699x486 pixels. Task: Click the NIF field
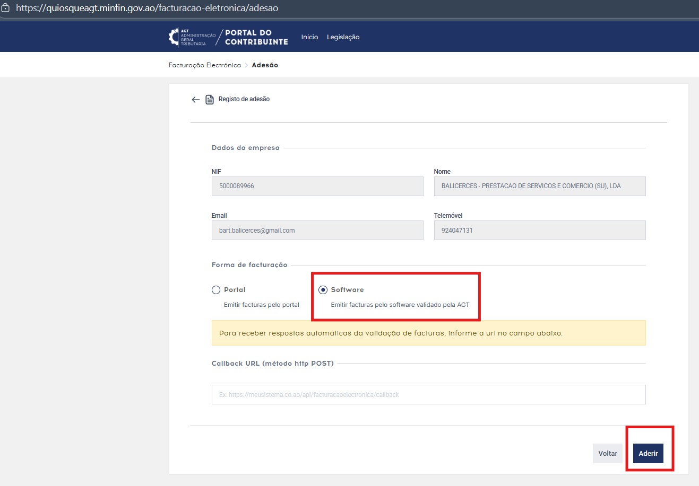coord(317,187)
